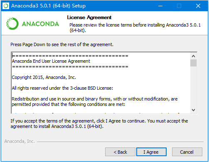Viewport: 209px width, 162px height.
Task: Minimize the Anaconda3 Setup window
Action: [160, 6]
